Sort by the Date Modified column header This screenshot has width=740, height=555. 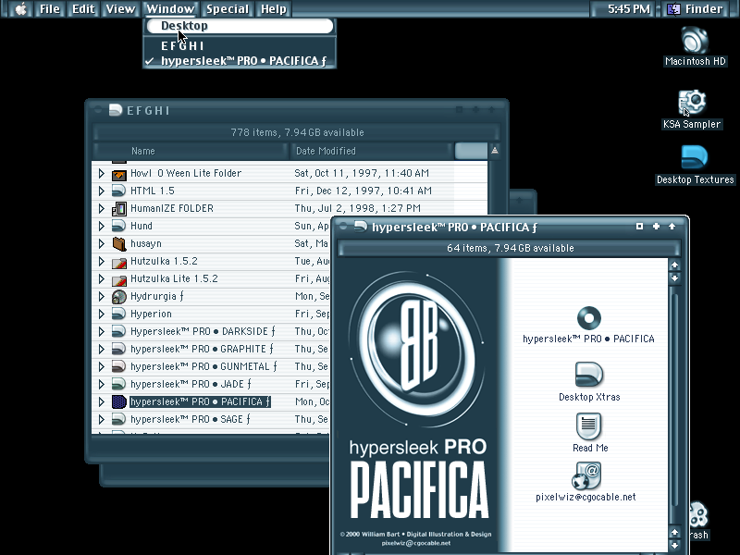(372, 151)
